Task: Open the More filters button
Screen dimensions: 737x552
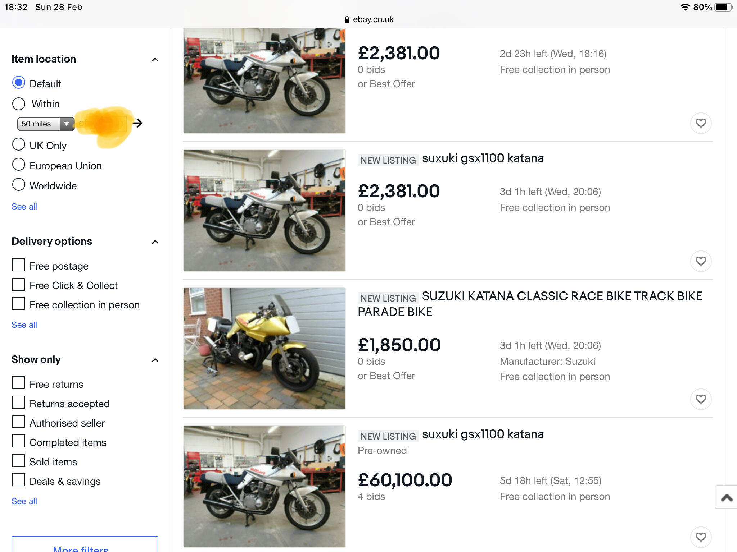Action: click(x=85, y=546)
